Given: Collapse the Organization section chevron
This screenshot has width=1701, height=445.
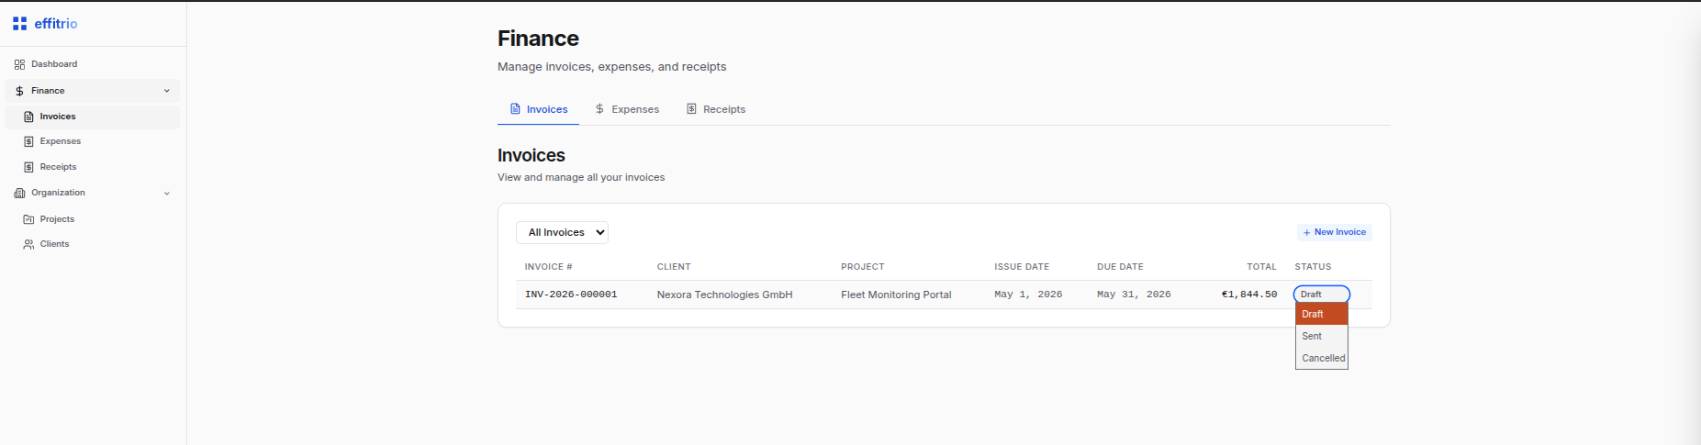Looking at the screenshot, I should point(167,194).
